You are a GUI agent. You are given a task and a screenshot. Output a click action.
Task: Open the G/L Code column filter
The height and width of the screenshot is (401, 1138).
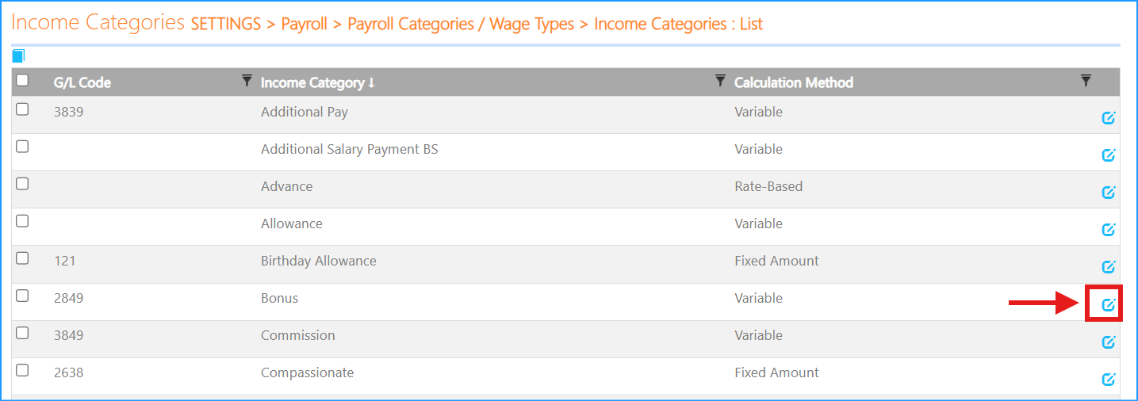point(247,80)
